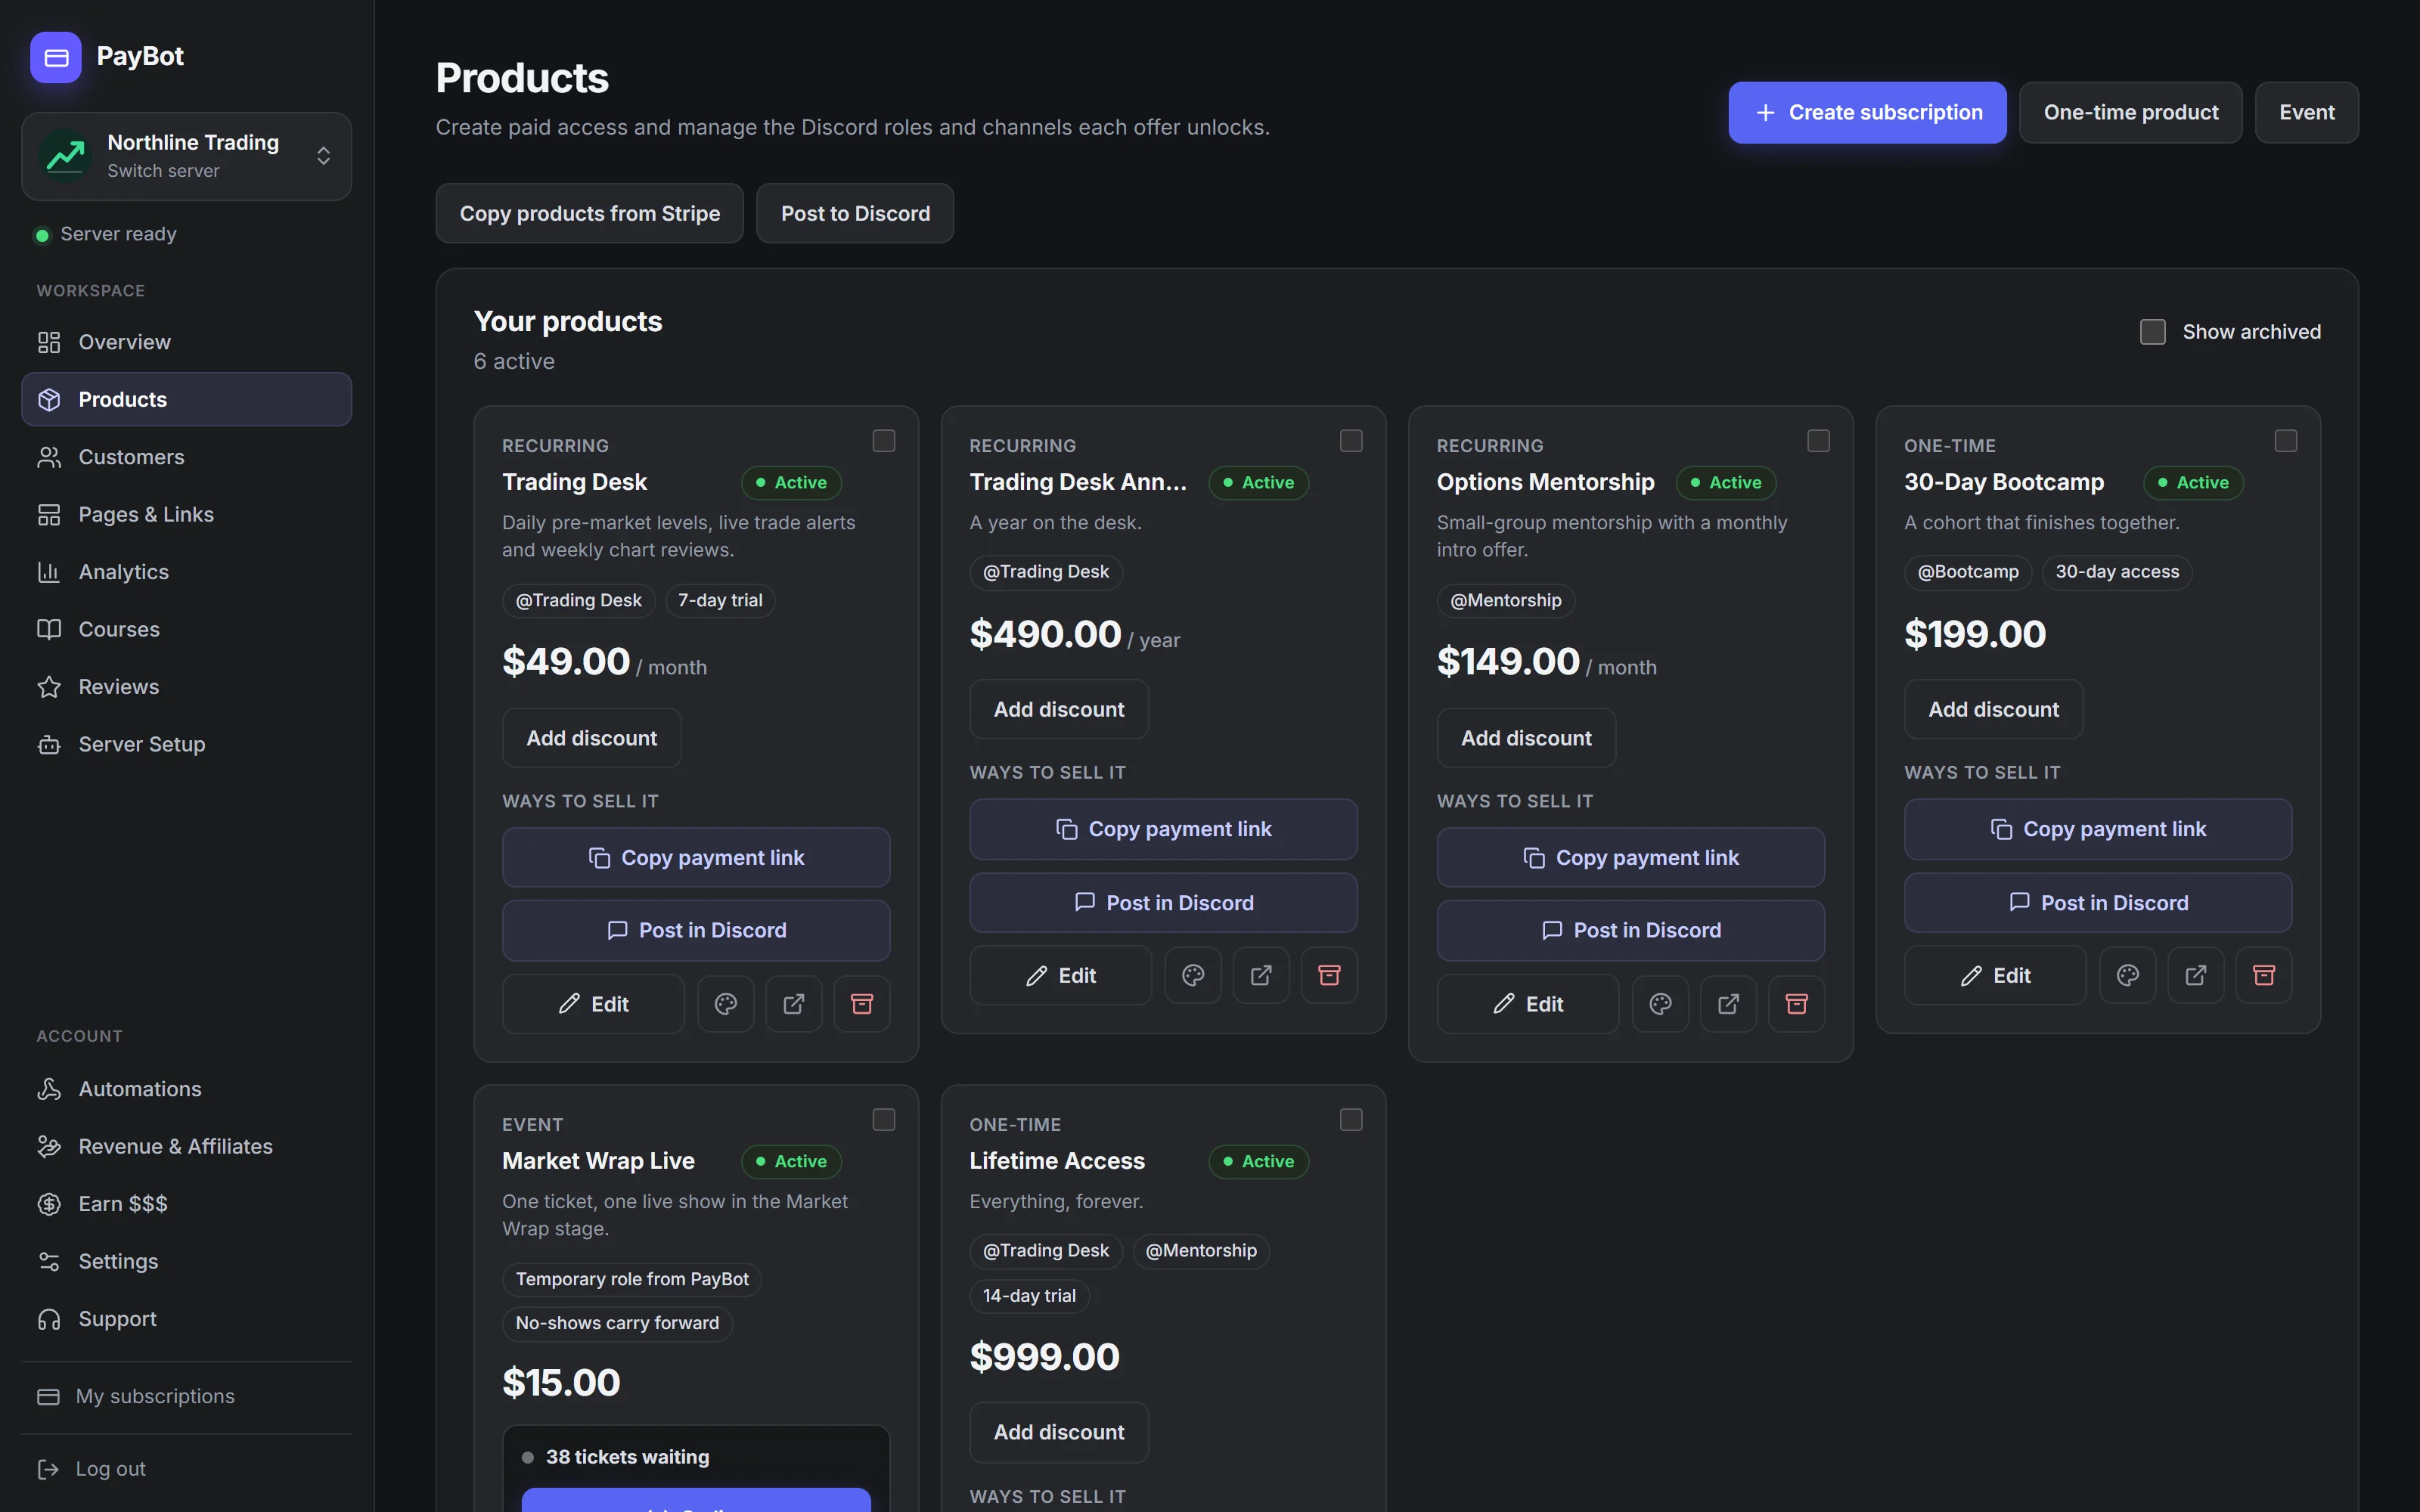This screenshot has height=1512, width=2420.
Task: Select the 30-Day Bootcamp card checkbox
Action: pyautogui.click(x=2286, y=441)
